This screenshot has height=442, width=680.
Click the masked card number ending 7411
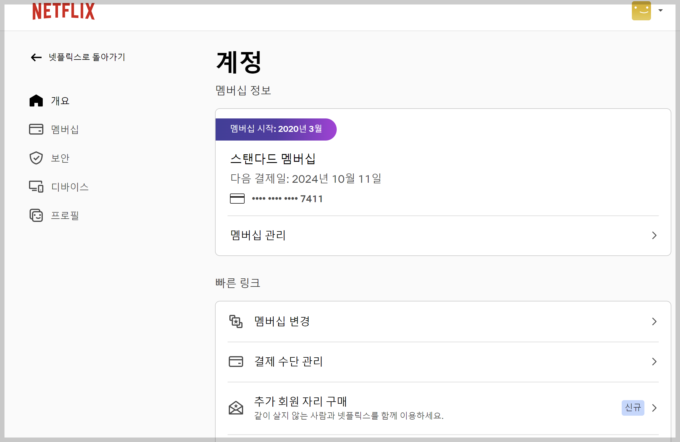(x=286, y=198)
